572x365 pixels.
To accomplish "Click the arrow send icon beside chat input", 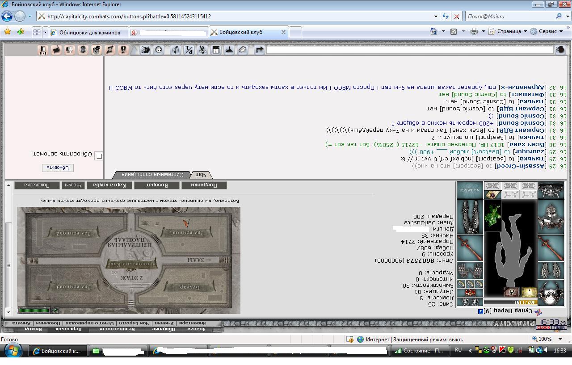I will click(x=259, y=50).
